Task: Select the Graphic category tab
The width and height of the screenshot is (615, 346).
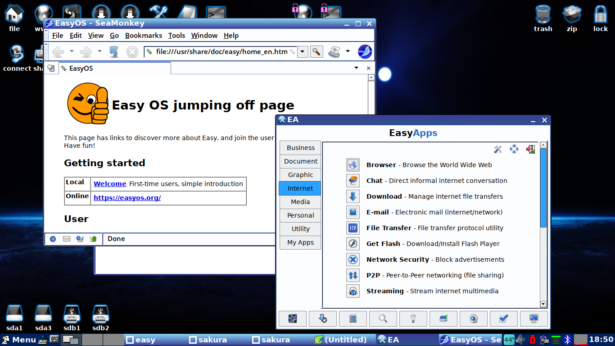Action: [300, 175]
